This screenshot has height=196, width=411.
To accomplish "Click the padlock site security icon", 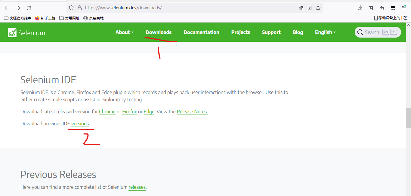I will (80, 8).
